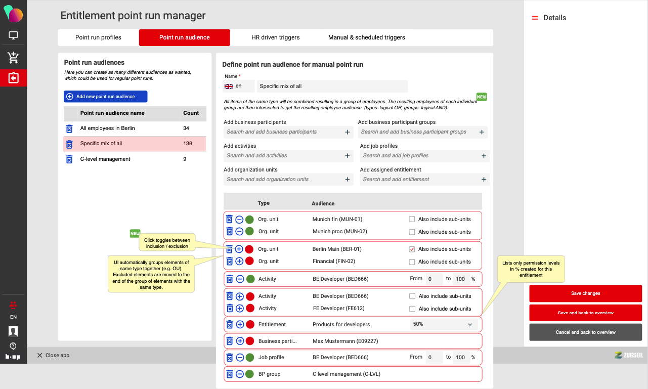Click the Save changes button
Screen dimensions: 648x389
coord(585,293)
